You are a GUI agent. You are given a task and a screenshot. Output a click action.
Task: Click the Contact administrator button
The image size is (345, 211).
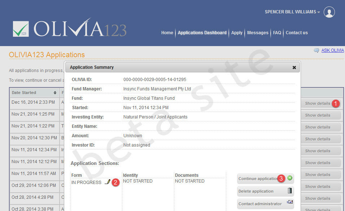(265, 204)
